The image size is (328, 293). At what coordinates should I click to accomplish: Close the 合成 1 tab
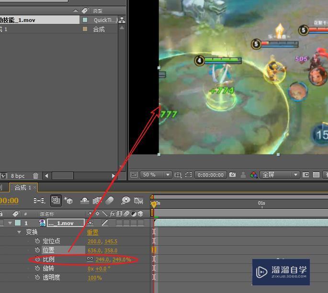pyautogui.click(x=35, y=187)
